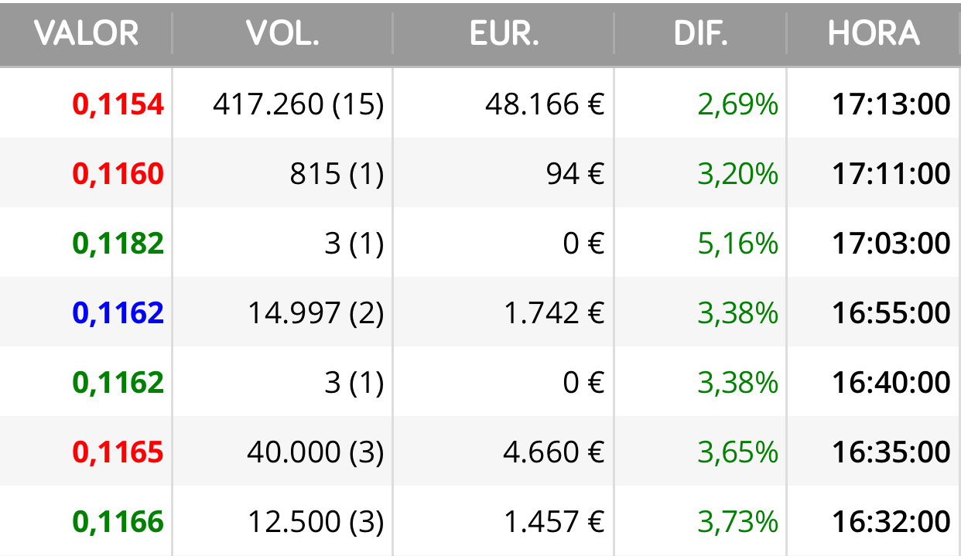Click the 5,16% difference cell
The image size is (961, 556).
737,243
